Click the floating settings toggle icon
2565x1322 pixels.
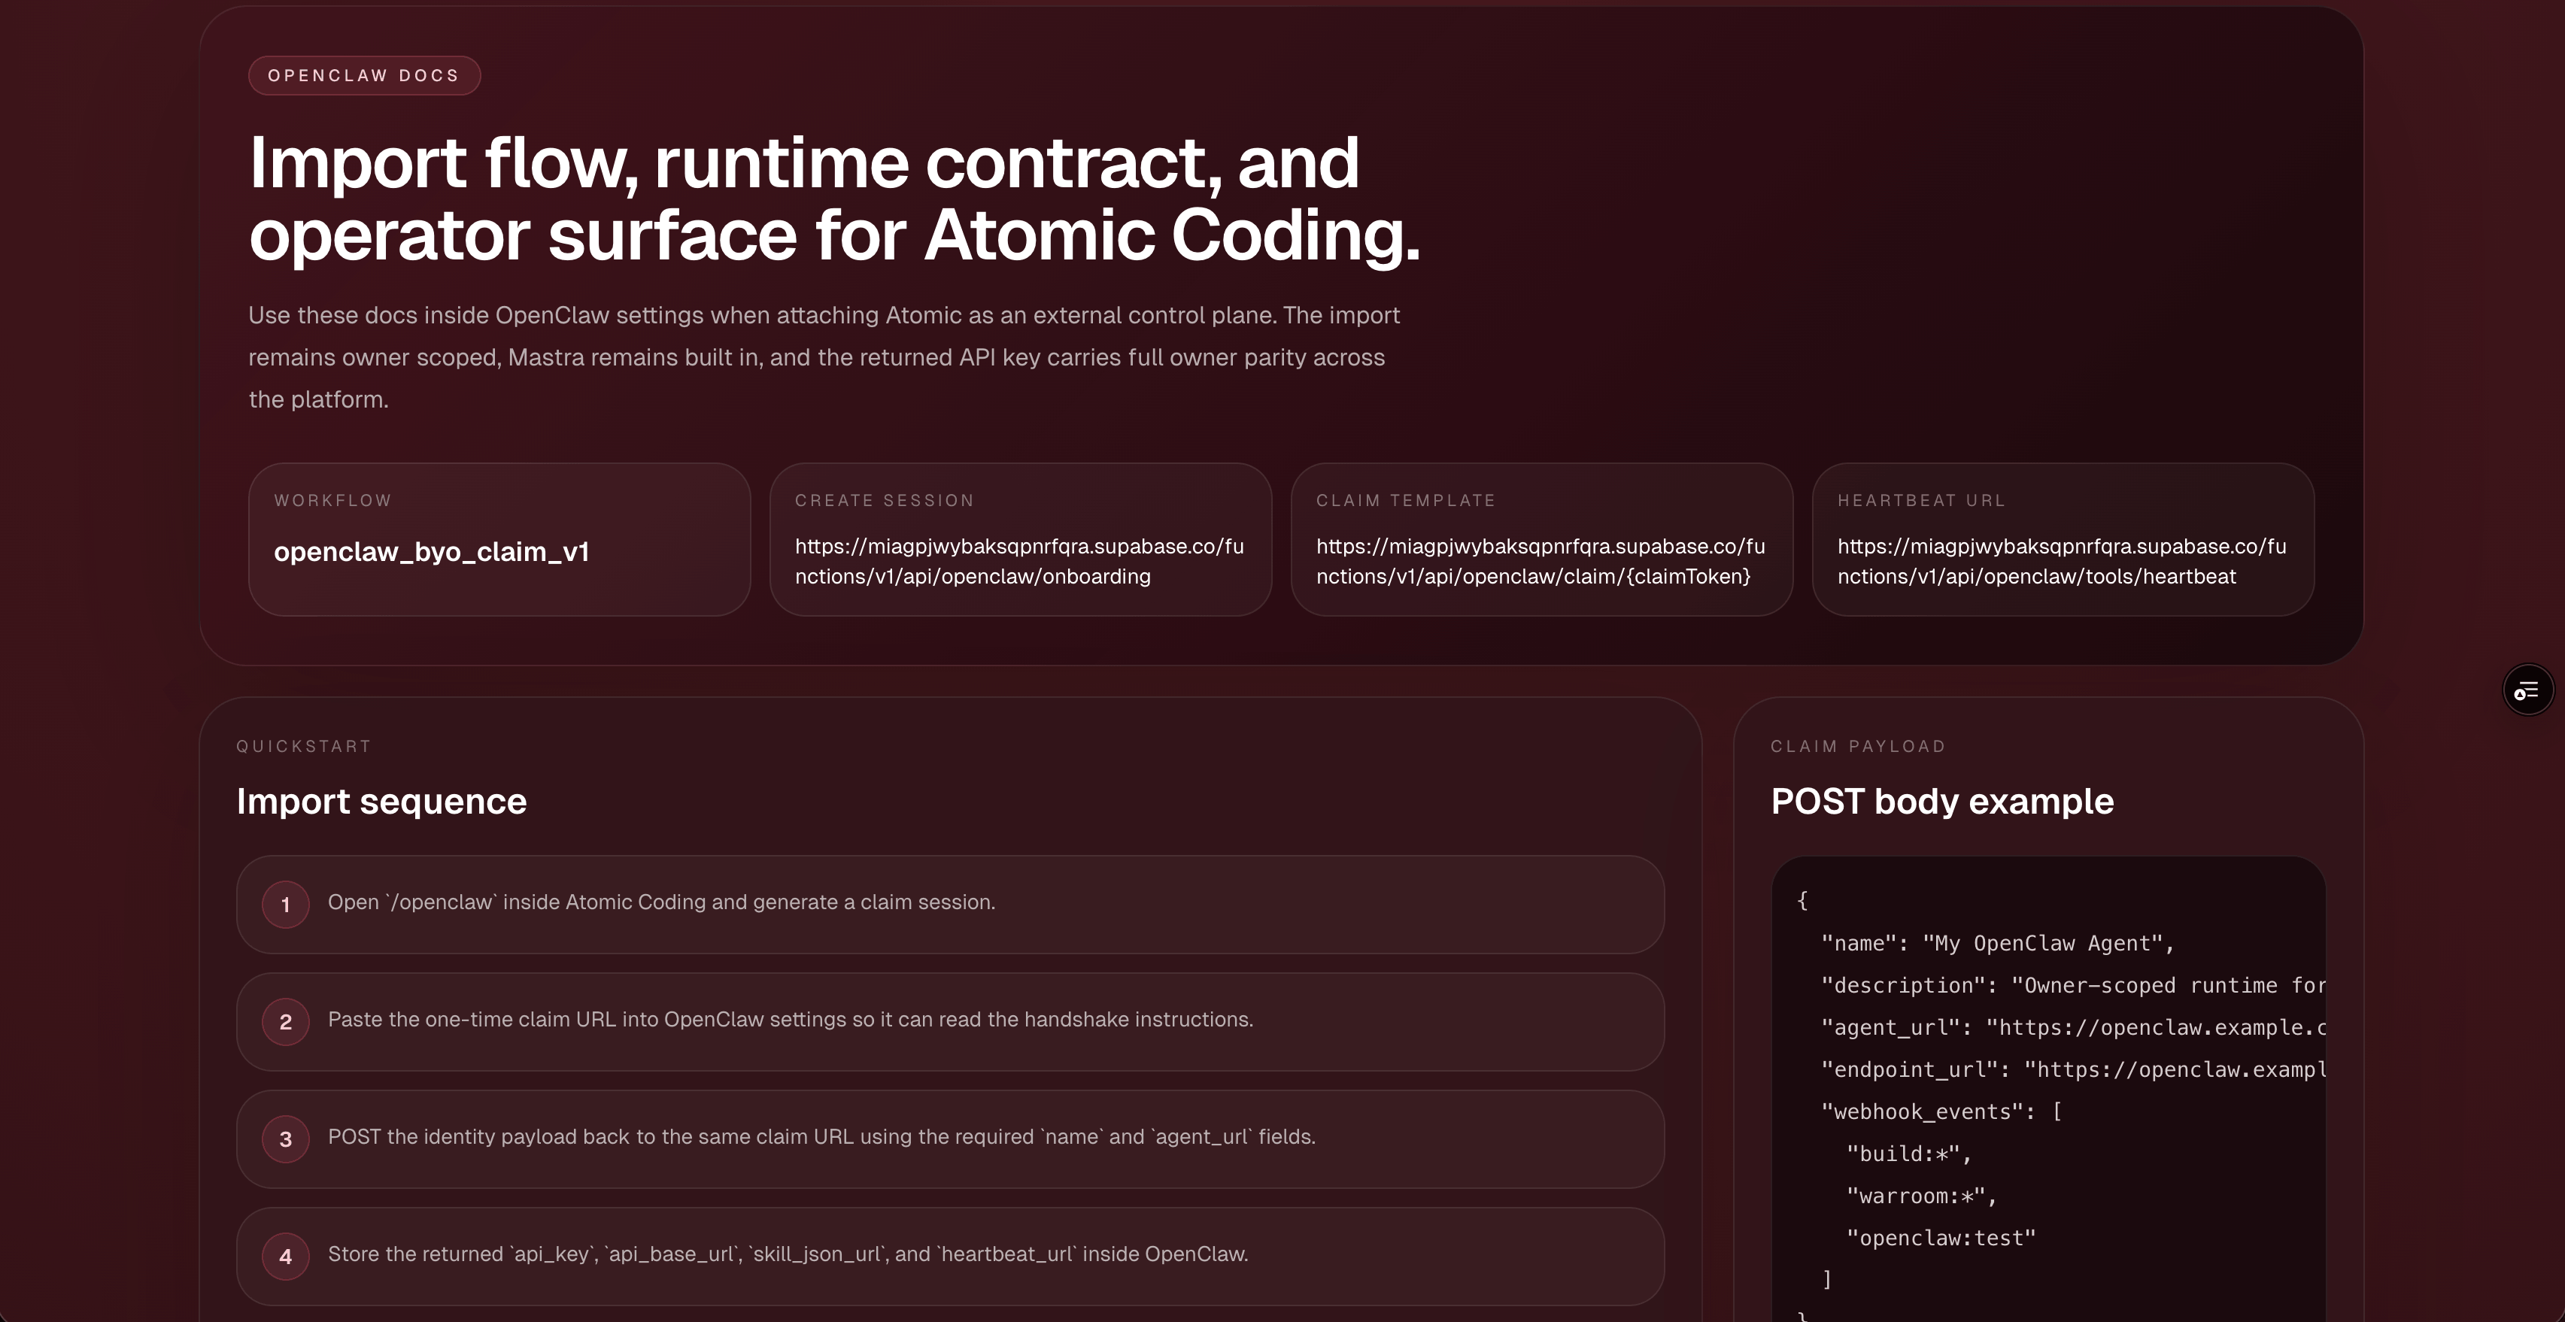tap(2527, 690)
